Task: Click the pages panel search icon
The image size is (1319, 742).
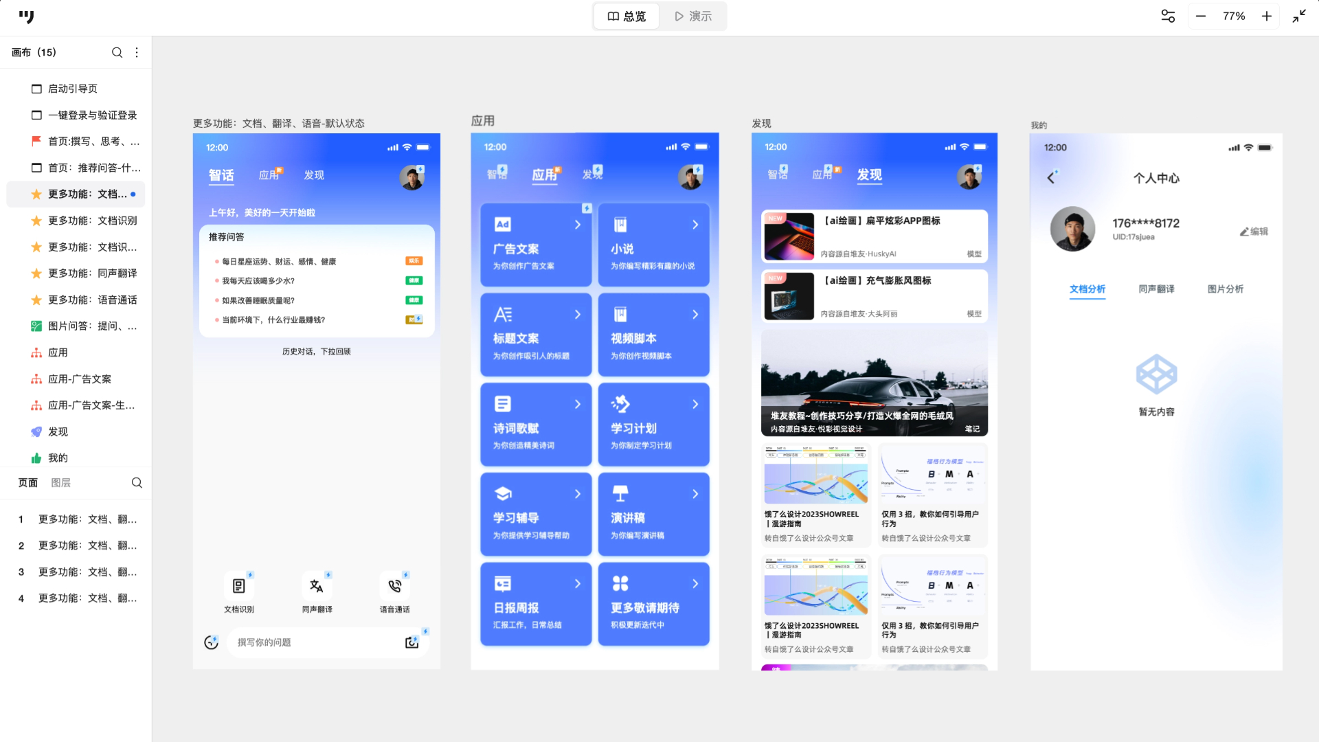Action: click(x=137, y=482)
